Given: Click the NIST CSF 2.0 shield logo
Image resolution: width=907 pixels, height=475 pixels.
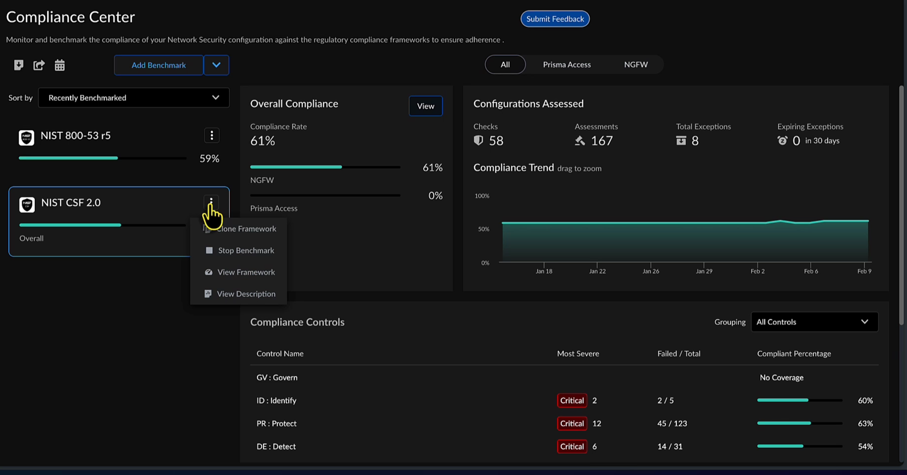Looking at the screenshot, I should tap(27, 204).
